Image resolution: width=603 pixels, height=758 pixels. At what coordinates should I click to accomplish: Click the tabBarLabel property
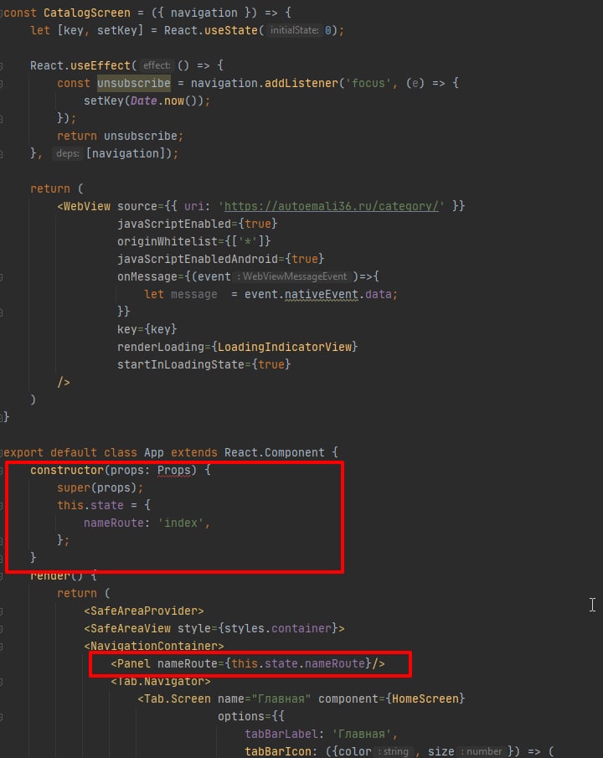[281, 734]
